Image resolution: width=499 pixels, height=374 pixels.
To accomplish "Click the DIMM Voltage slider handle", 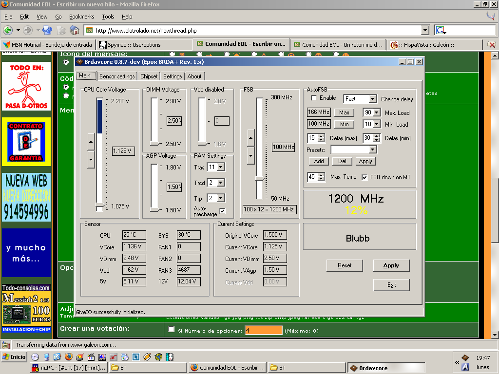I will click(x=154, y=144).
